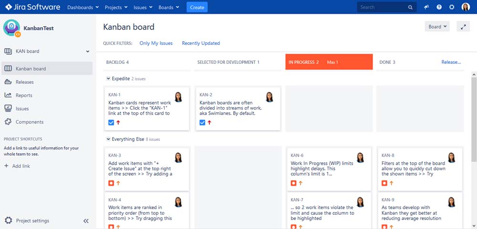Click the Releases ship icon in sidebar
The image size is (477, 229).
tap(8, 82)
